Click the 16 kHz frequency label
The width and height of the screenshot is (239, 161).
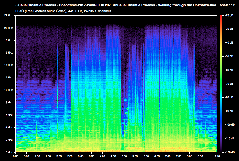click(x=8, y=53)
